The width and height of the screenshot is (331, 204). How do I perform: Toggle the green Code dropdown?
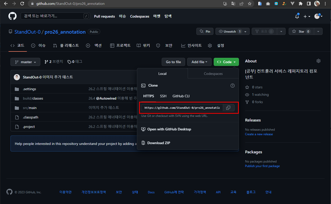pos(226,62)
